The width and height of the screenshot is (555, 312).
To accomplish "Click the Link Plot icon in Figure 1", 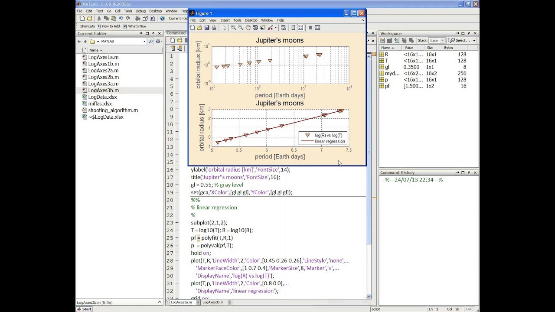I will (283, 28).
